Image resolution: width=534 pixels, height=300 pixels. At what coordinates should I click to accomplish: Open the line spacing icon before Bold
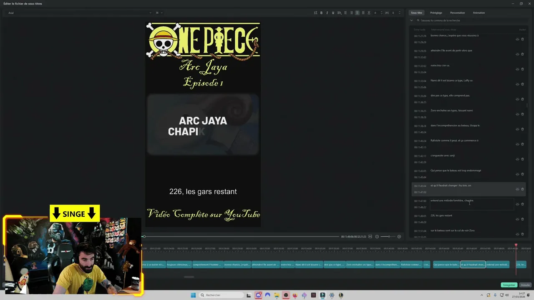click(315, 13)
